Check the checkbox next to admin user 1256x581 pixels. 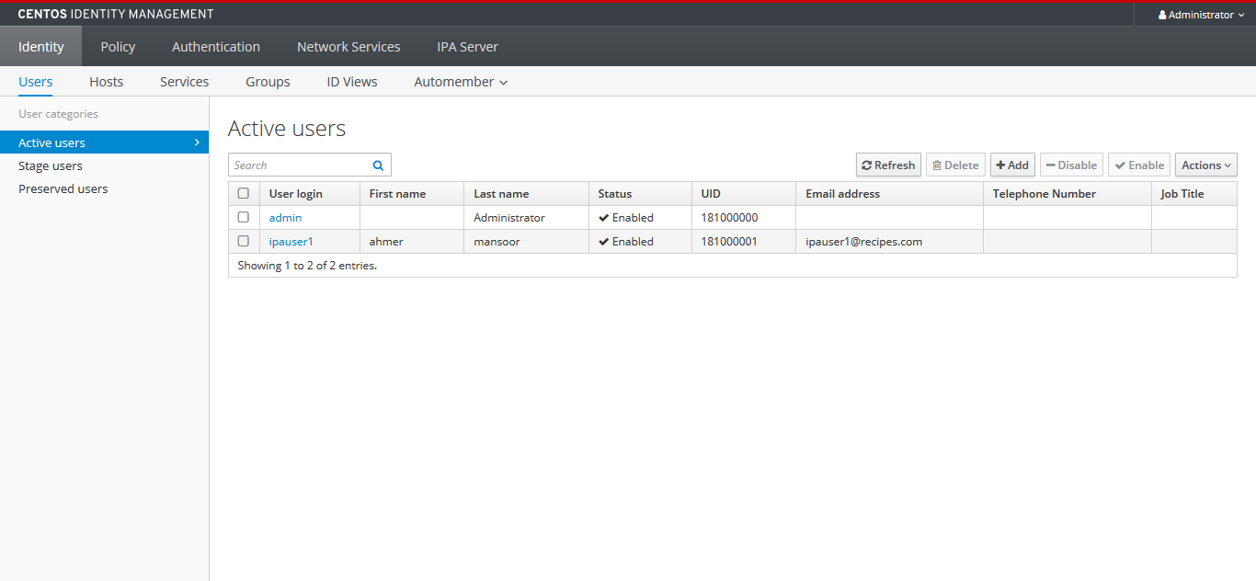244,217
